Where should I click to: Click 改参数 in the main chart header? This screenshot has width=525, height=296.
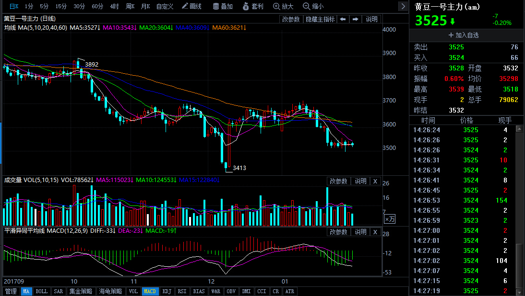coord(291,19)
